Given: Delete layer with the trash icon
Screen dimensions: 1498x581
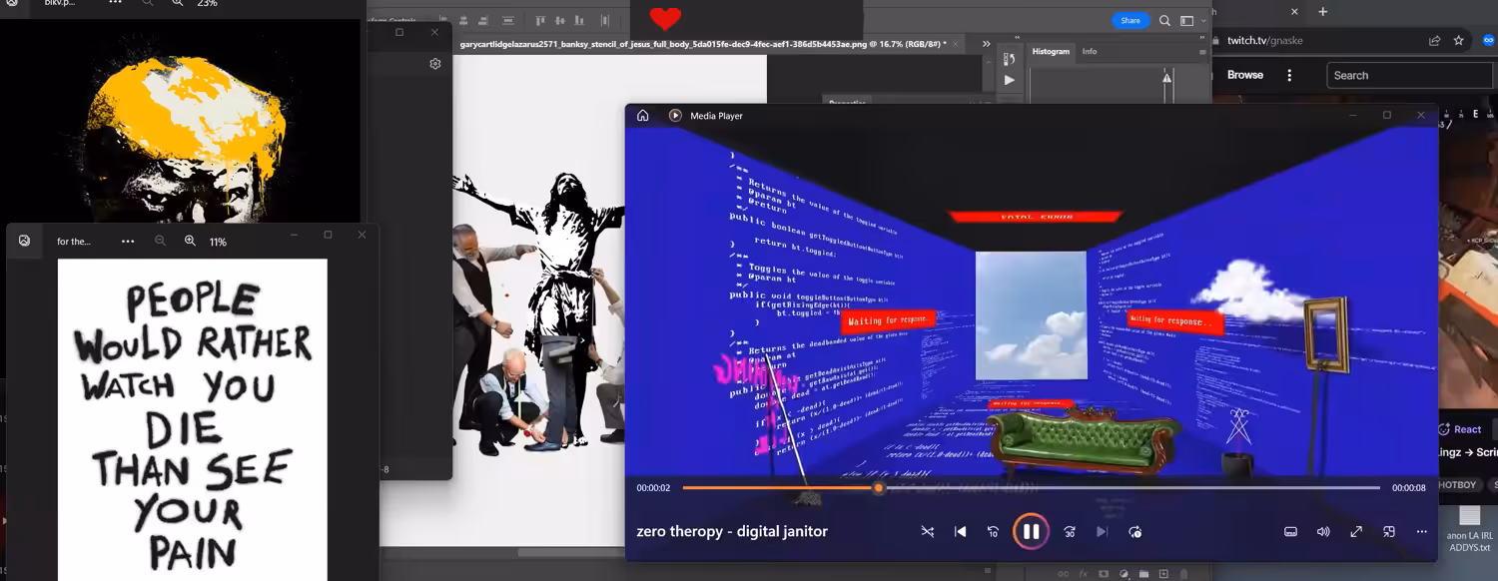Looking at the screenshot, I should tap(1184, 574).
